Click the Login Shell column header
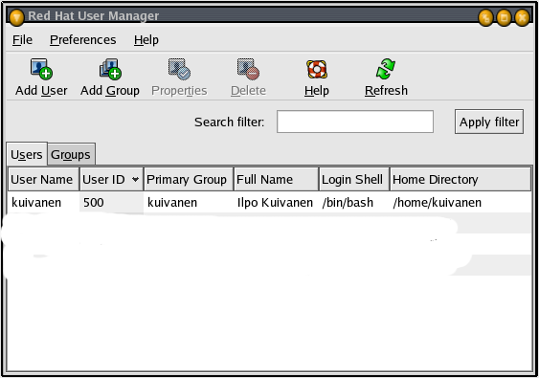 (x=354, y=179)
